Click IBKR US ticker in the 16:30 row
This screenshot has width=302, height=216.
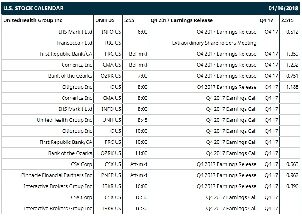(112, 208)
